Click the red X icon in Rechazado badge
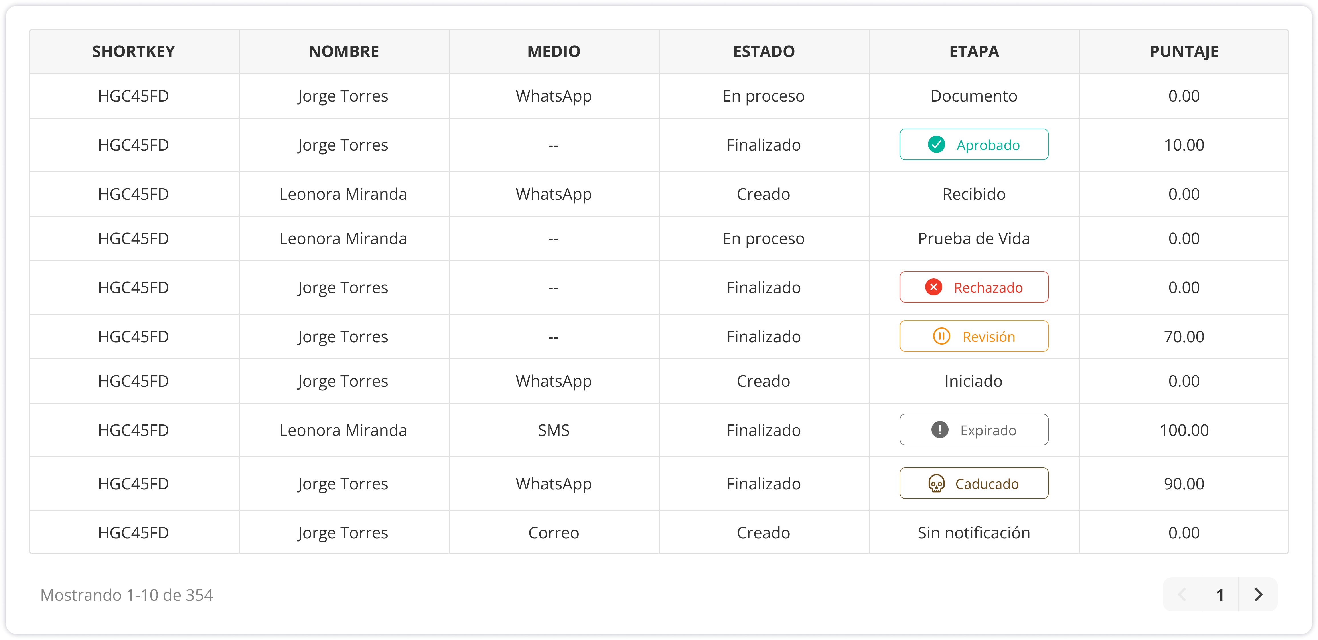This screenshot has width=1318, height=640. tap(934, 287)
